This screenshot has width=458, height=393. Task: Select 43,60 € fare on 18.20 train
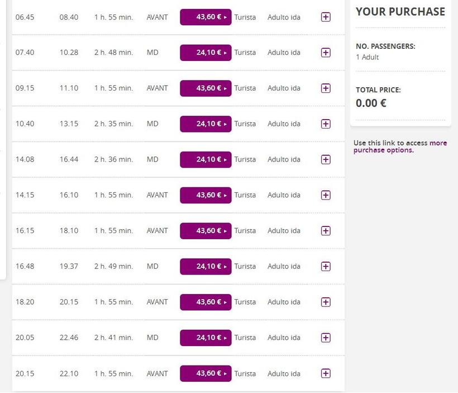click(206, 302)
